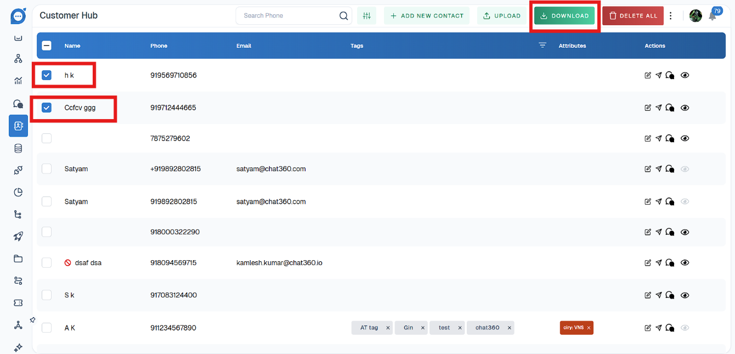View details with eye icon for 7875279602
Viewport: 735px width, 354px height.
pyautogui.click(x=685, y=139)
